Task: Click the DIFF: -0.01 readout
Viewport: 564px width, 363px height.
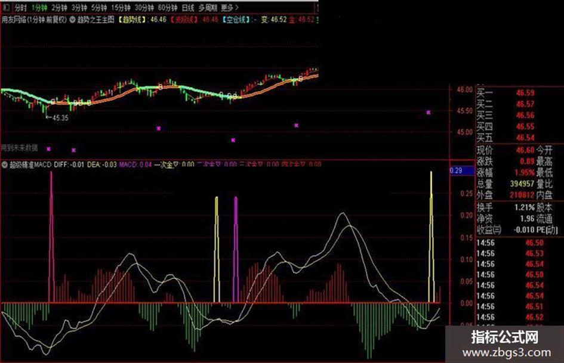Action: pos(69,165)
